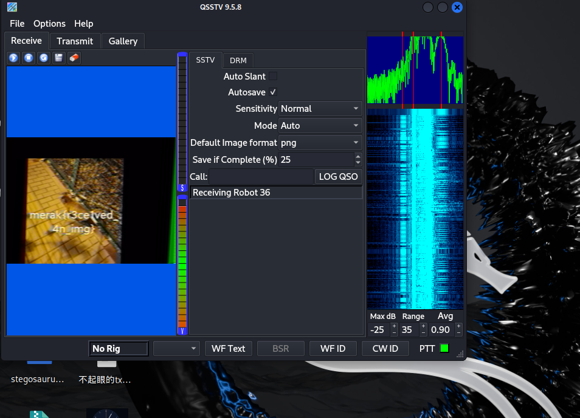Click the Call input field
580x418 pixels.
261,177
